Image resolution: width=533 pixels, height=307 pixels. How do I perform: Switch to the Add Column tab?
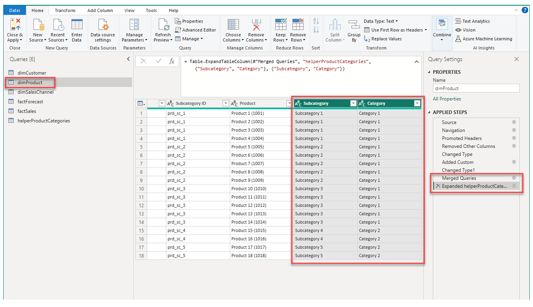[100, 11]
